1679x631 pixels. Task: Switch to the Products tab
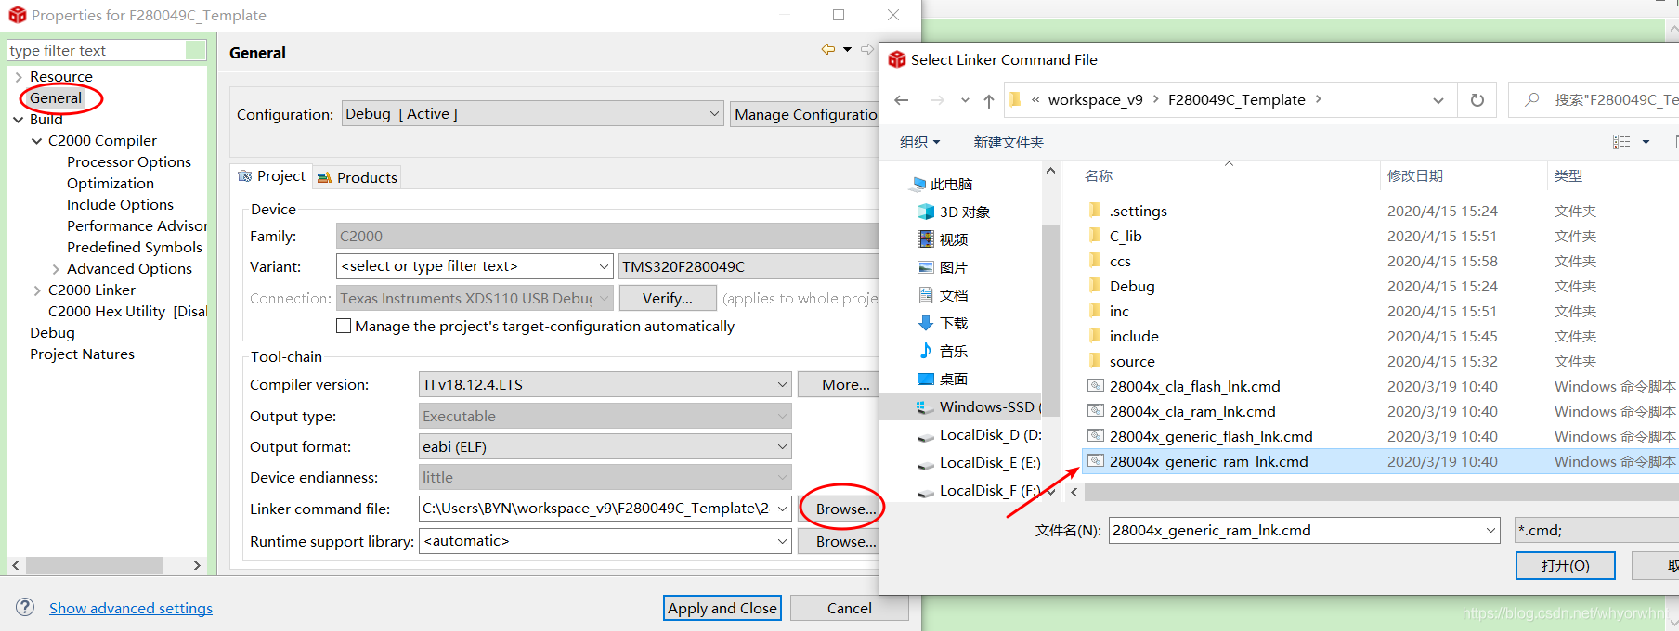pos(358,177)
